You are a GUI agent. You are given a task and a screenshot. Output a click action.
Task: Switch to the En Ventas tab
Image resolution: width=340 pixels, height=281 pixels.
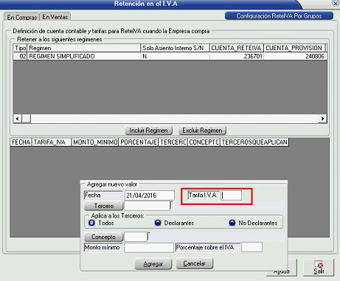tap(55, 17)
